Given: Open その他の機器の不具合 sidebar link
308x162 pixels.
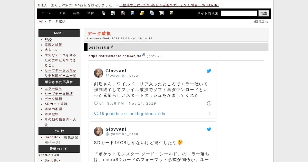Looking at the screenshot, I should click(61, 122).
